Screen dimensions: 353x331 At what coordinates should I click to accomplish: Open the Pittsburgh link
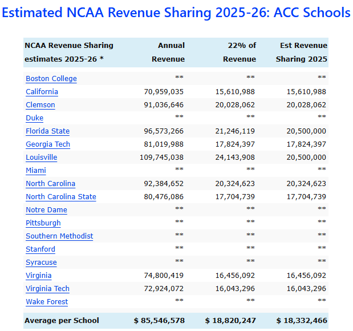point(43,223)
